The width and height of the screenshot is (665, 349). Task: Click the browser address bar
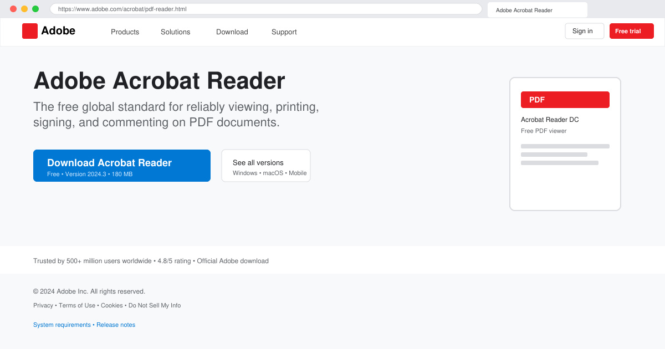pos(266,9)
